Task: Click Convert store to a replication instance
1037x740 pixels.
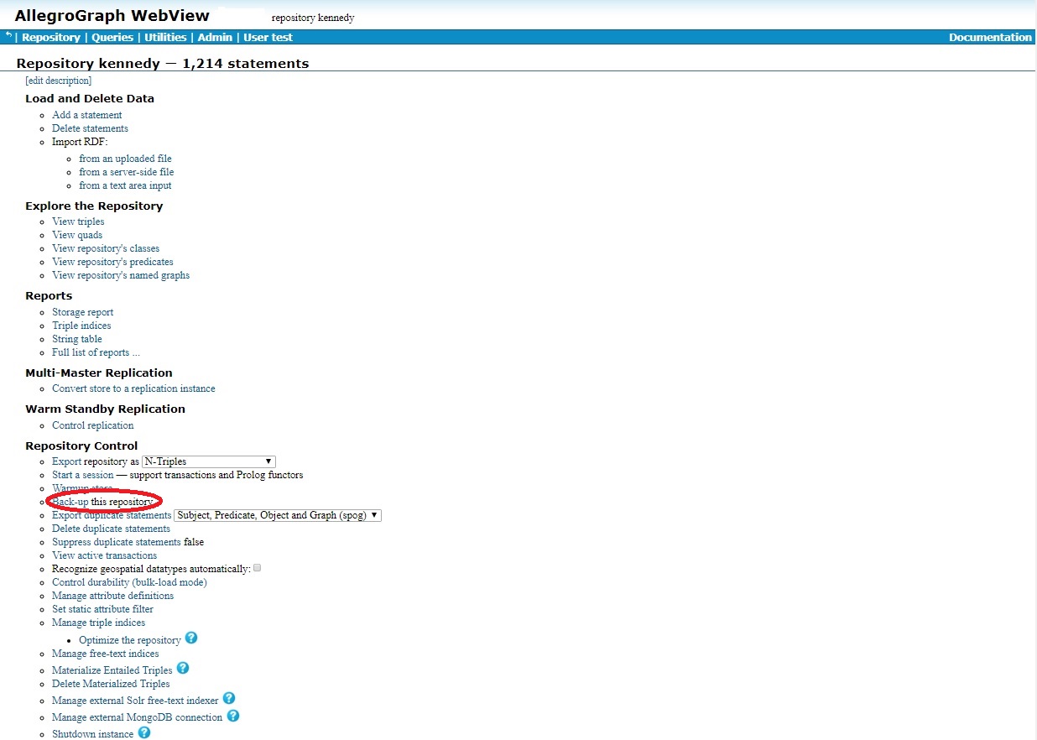Action: 133,388
